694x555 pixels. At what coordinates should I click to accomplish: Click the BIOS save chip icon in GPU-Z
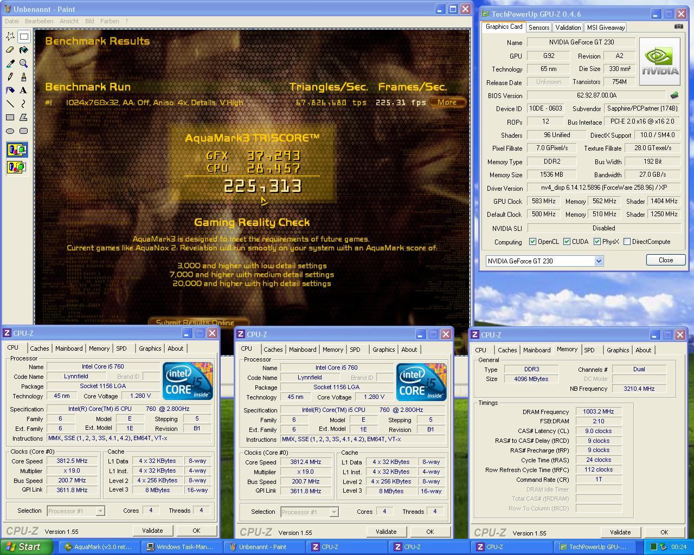click(674, 95)
